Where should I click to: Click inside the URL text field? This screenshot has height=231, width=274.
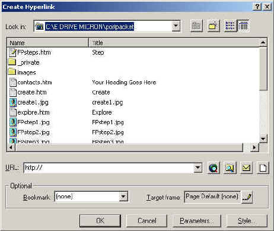click(109, 168)
